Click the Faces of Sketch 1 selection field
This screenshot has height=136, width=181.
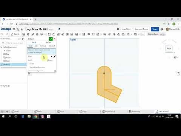pyautogui.click(x=42, y=51)
